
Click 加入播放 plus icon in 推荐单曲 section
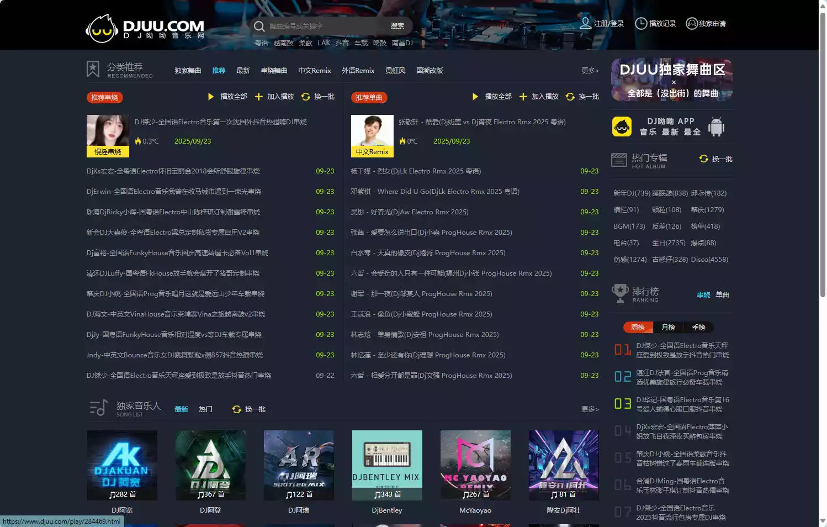coord(523,97)
